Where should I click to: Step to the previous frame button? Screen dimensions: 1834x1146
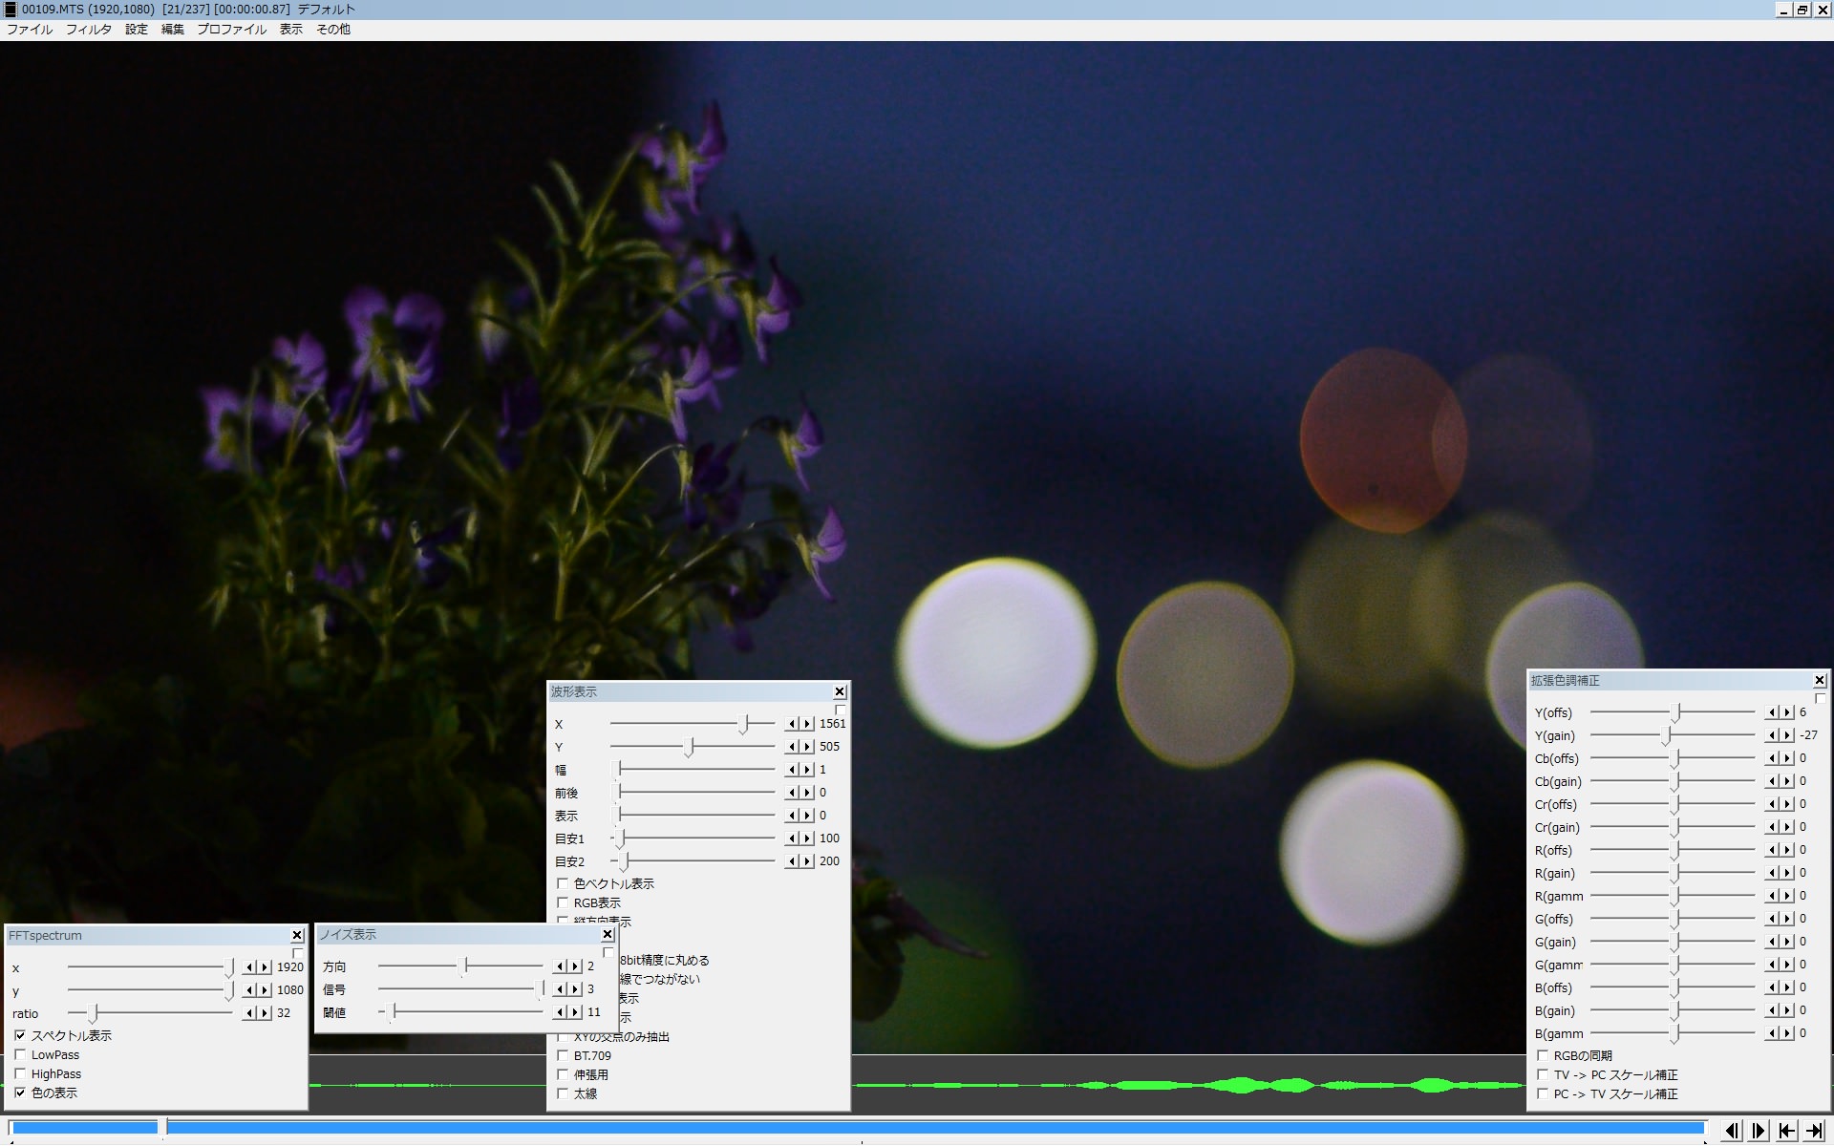click(1732, 1131)
